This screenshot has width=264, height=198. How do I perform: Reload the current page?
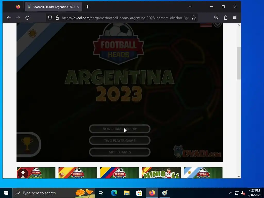click(x=27, y=18)
